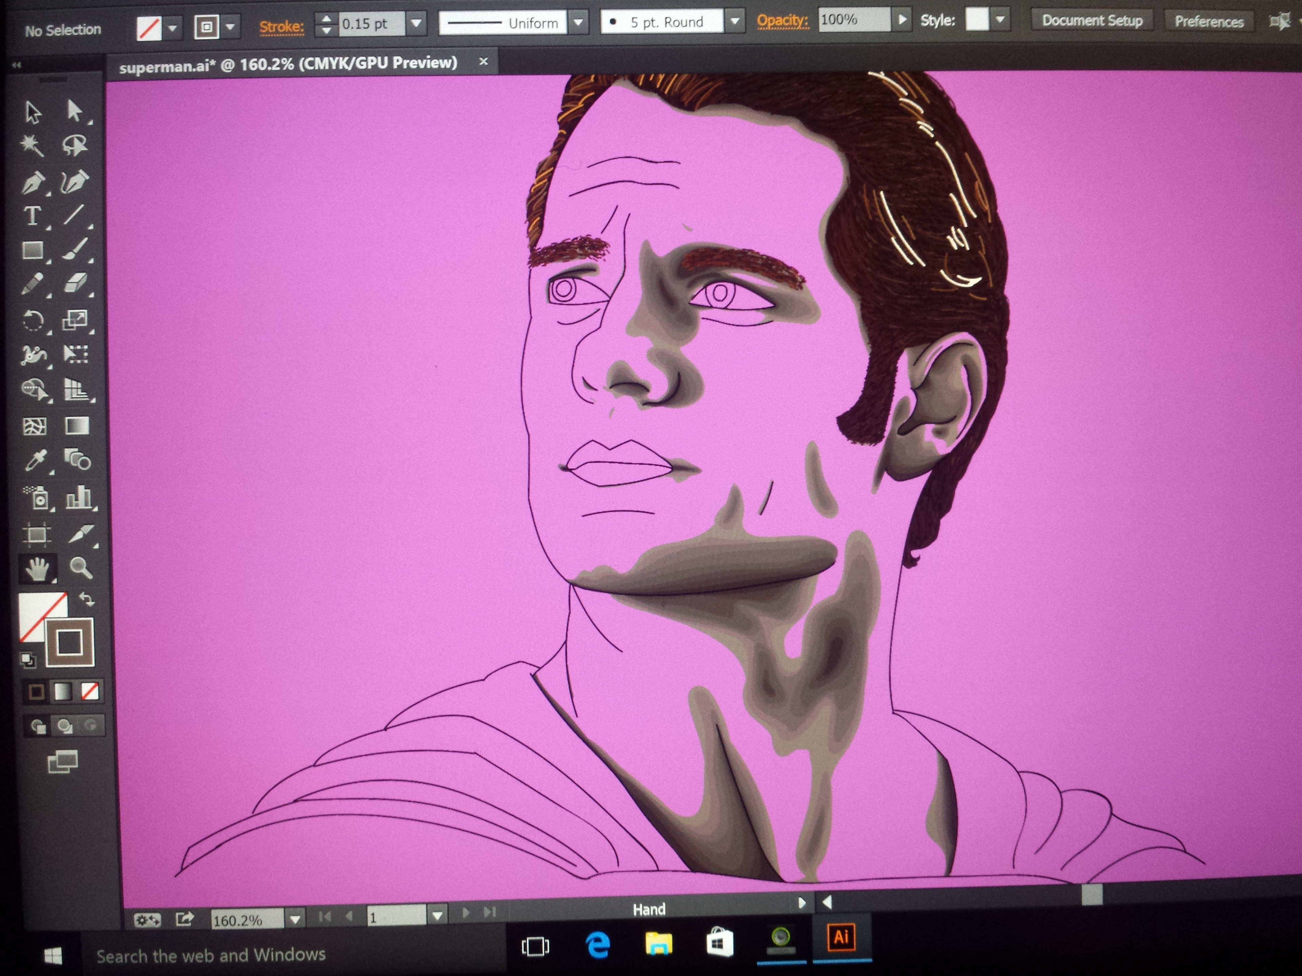Screen dimensions: 1302x976
Task: Open the Stroke weight dropdown
Action: coord(417,23)
